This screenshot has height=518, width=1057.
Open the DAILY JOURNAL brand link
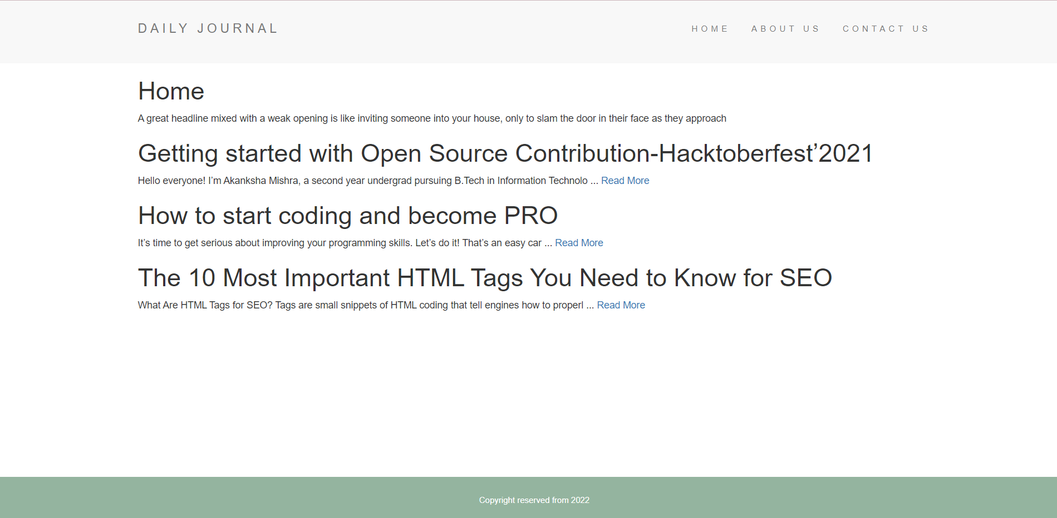tap(208, 28)
